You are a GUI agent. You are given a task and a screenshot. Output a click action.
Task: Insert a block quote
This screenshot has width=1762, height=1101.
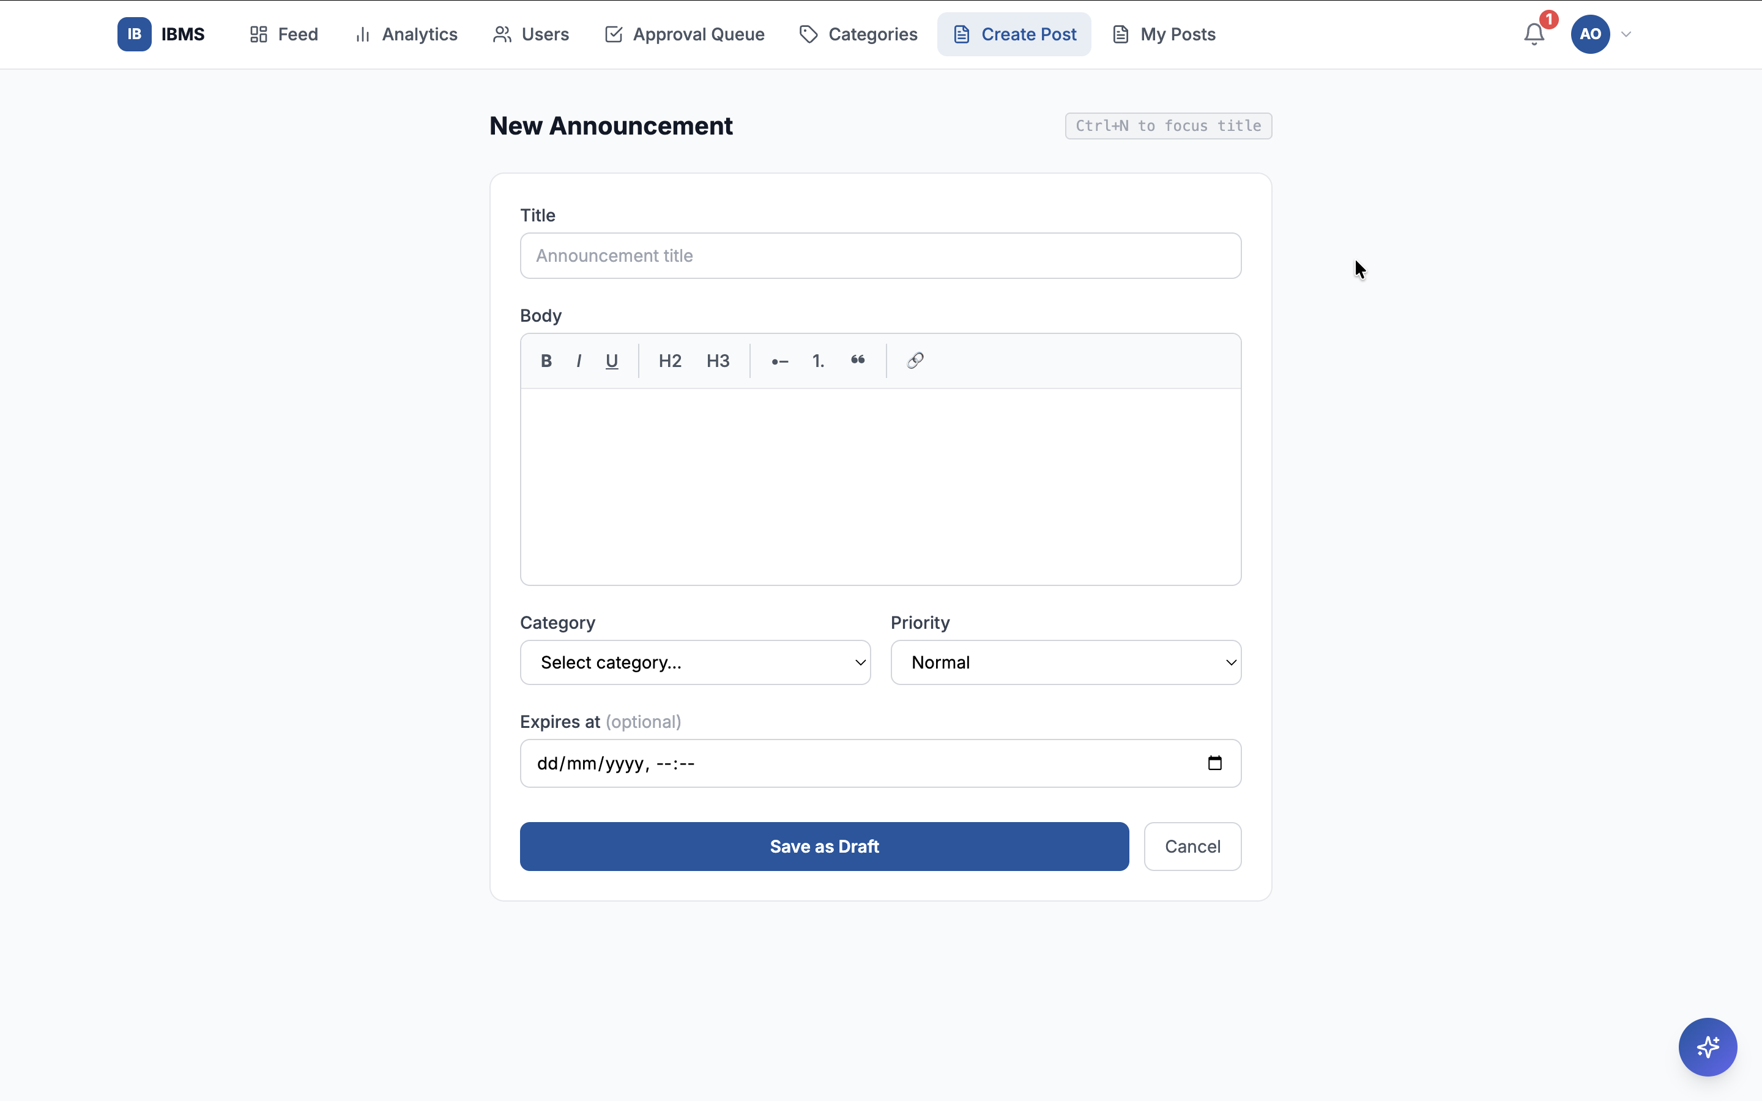tap(858, 360)
